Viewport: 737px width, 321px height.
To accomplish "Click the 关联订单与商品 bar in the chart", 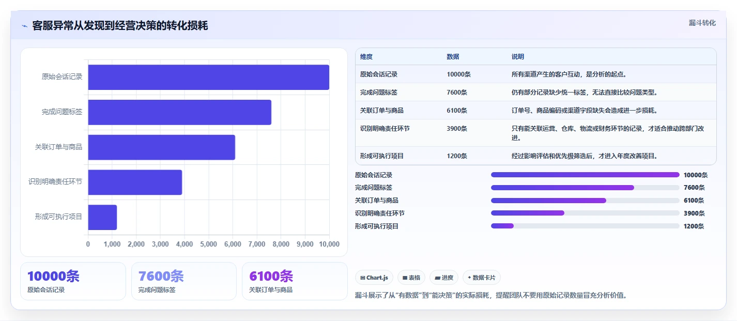I will point(162,147).
